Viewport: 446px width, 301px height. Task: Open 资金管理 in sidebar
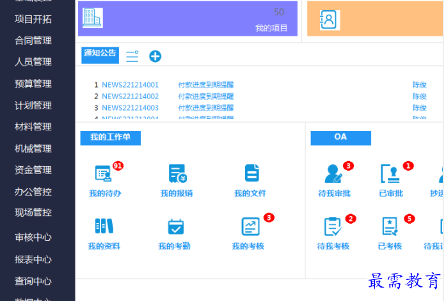[x=33, y=170]
